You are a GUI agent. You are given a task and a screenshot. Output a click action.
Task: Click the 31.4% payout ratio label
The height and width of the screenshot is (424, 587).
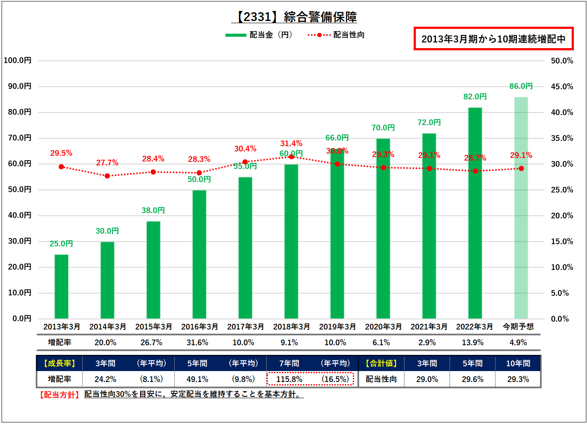click(291, 144)
